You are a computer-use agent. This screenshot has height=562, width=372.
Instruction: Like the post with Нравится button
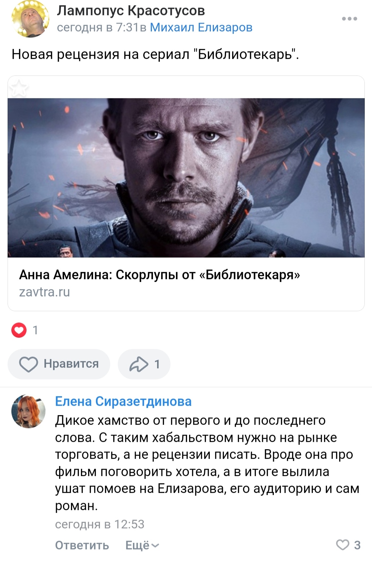[59, 364]
